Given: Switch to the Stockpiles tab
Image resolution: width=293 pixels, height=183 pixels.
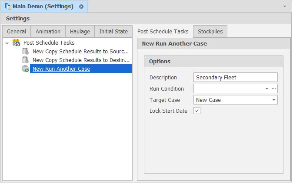Looking at the screenshot, I should point(210,31).
